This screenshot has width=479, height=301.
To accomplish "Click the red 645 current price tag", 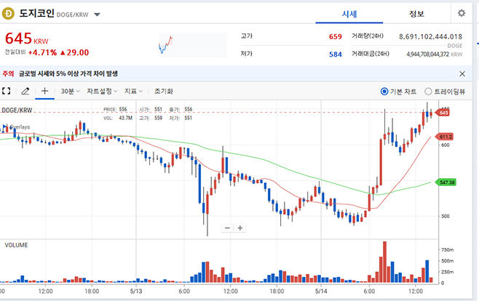I will coord(443,113).
